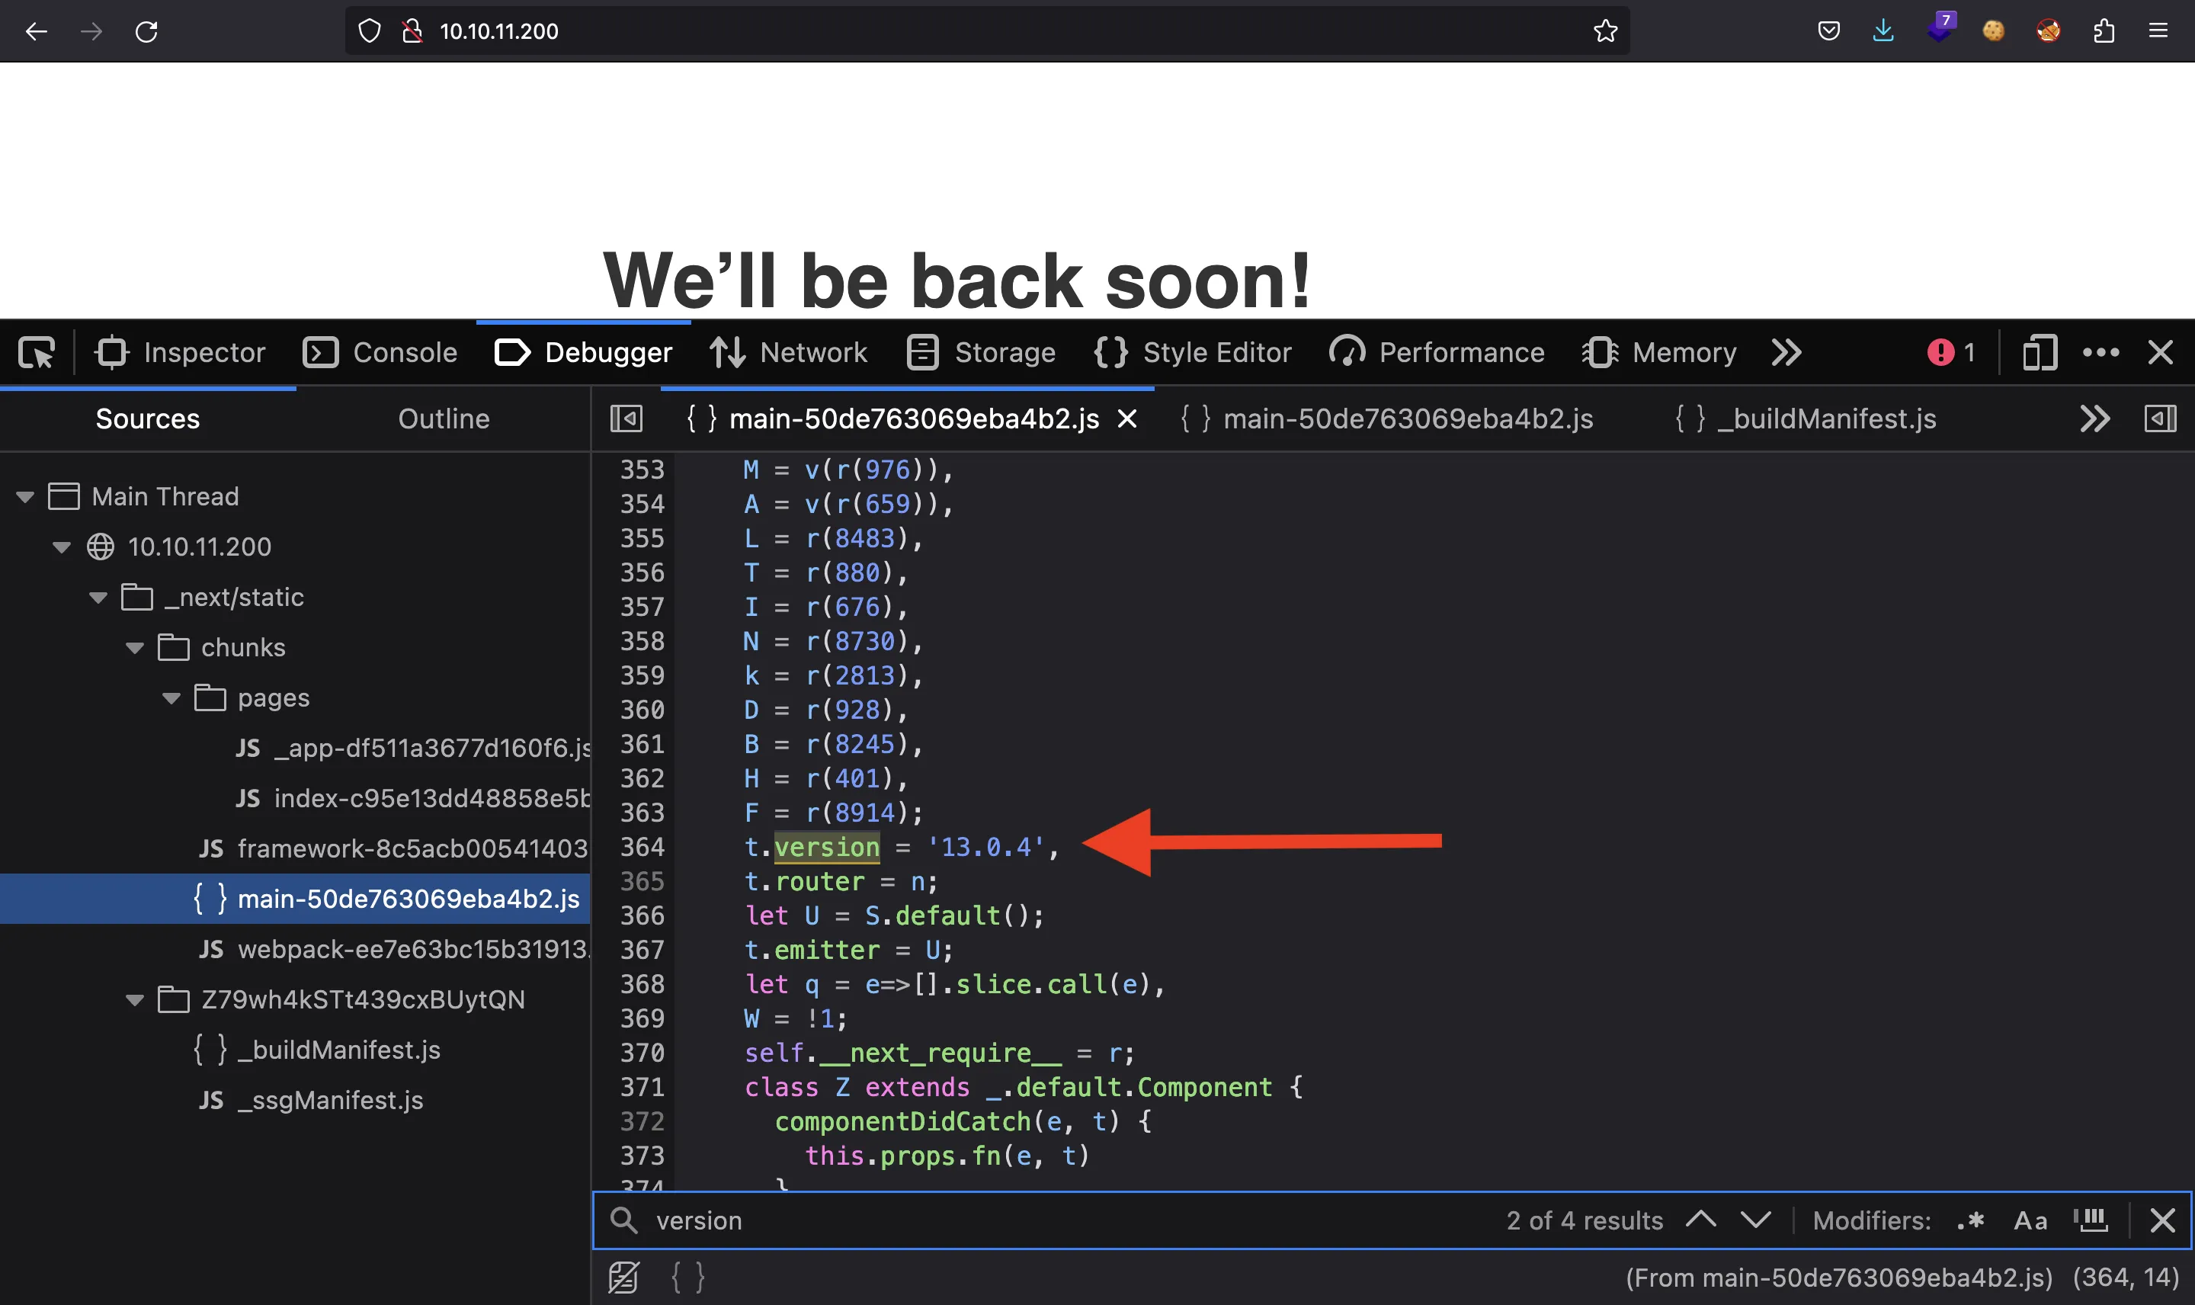Open the cookie extension icon
The height and width of the screenshot is (1305, 2195).
click(1993, 32)
